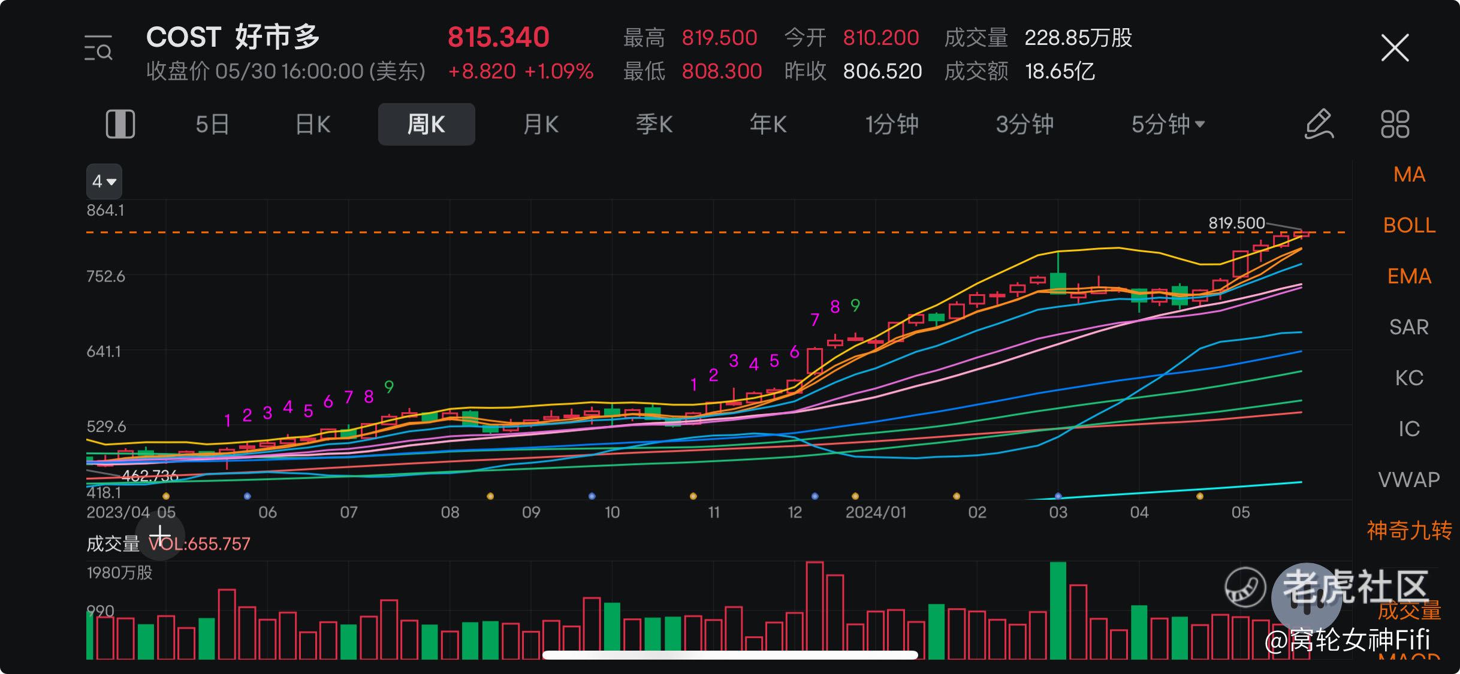The image size is (1460, 674).
Task: Toggle the 神奇九转 indicator
Action: point(1409,531)
